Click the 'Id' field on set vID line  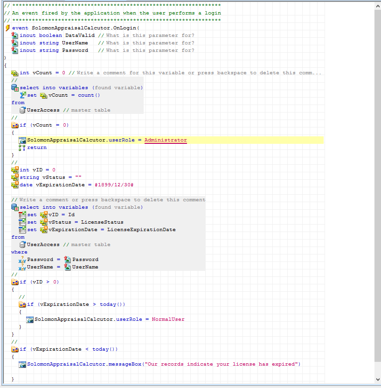point(71,215)
